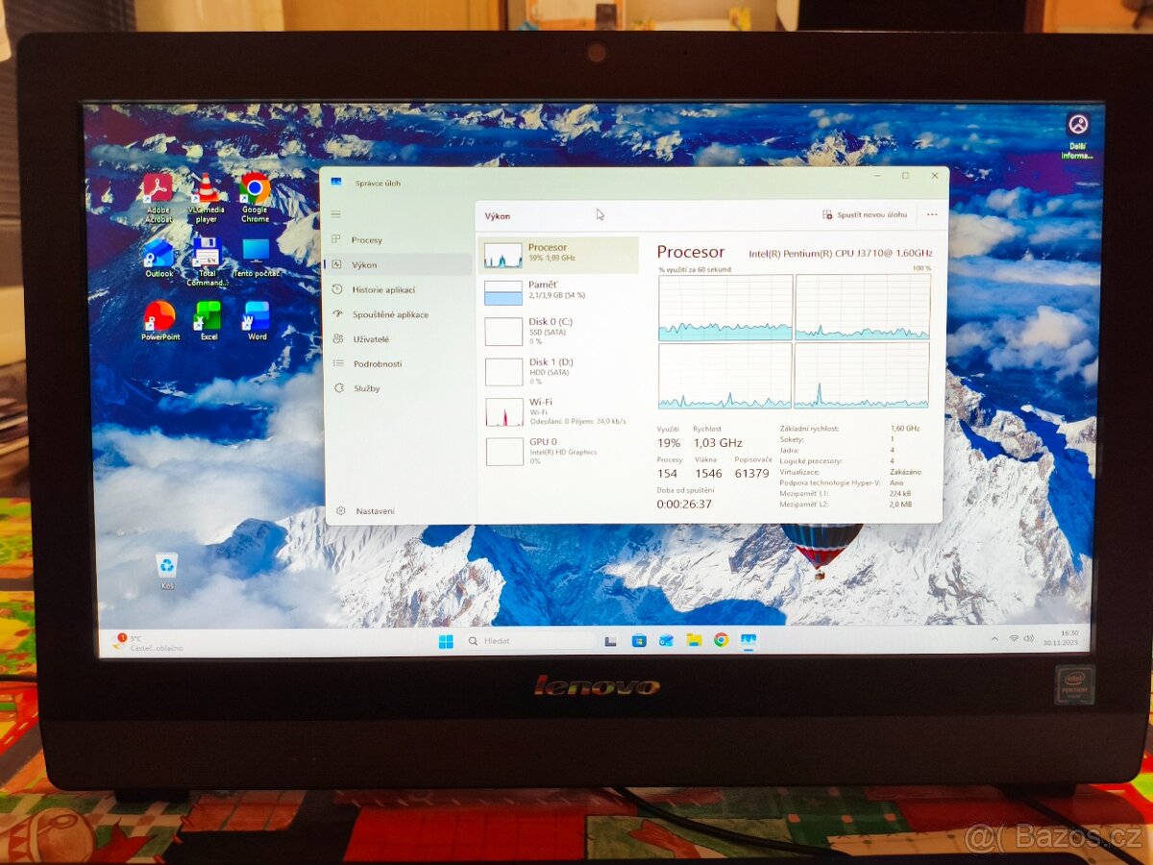The image size is (1153, 865).
Task: Click Spustit novou úlohu button
Action: point(868,215)
